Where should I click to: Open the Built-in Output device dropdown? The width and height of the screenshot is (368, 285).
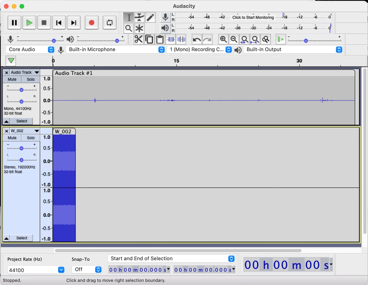point(293,49)
